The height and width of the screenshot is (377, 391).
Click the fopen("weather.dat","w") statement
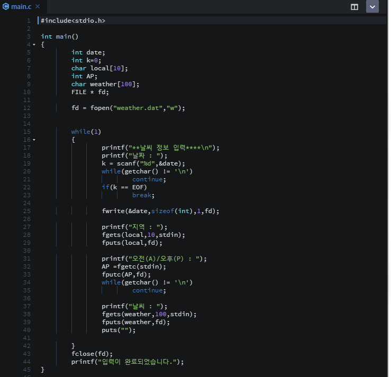pos(128,108)
